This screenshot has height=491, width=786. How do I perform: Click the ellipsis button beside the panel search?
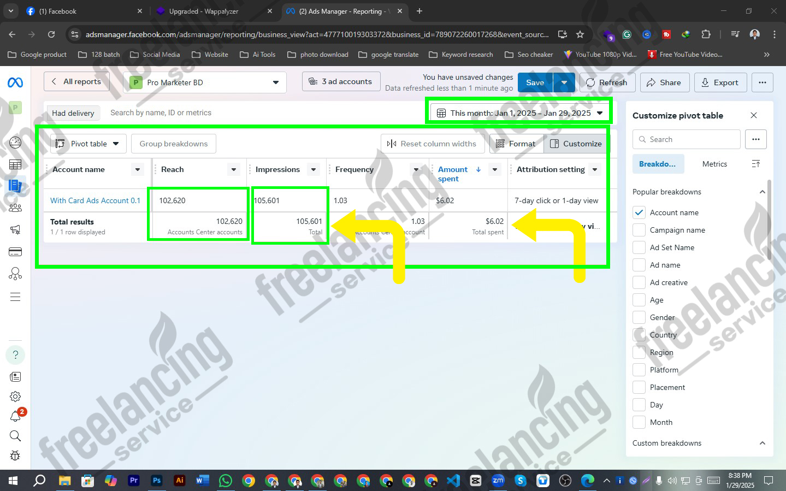click(756, 139)
